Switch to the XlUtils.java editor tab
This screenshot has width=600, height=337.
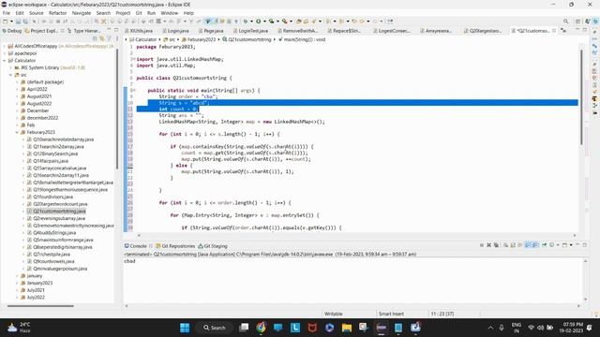pos(139,31)
